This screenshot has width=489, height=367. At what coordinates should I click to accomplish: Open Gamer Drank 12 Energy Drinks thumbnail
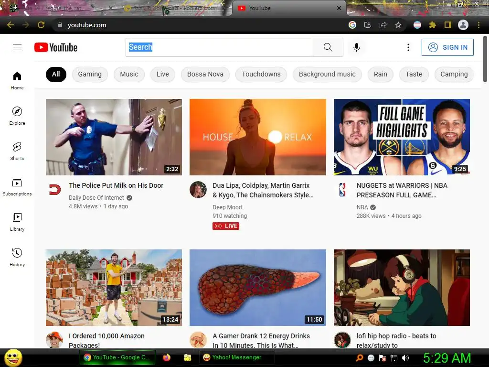(258, 287)
